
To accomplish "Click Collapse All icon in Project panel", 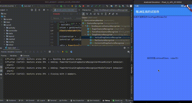I will (39, 10).
